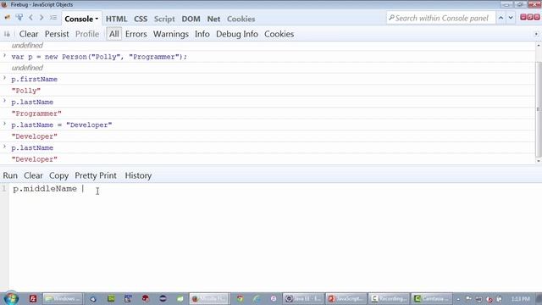Screen dimensions: 542x305
Task: Jump to previous search match arrow
Action: pyautogui.click(x=501, y=18)
